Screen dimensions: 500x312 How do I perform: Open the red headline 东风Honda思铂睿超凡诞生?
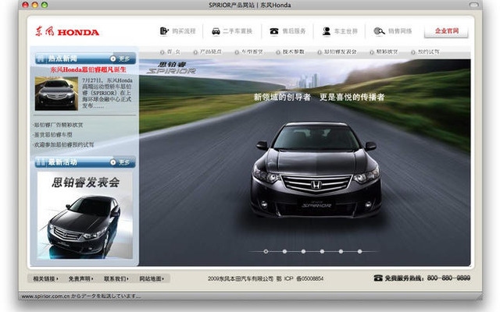(x=88, y=69)
